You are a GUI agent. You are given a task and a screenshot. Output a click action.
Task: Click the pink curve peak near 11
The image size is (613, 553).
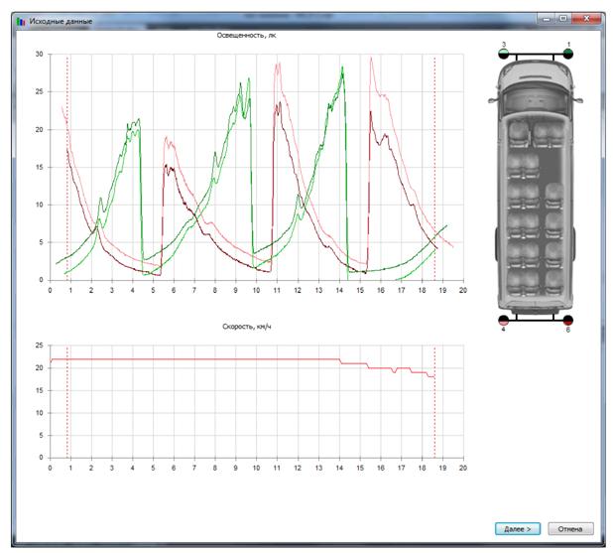(x=278, y=65)
